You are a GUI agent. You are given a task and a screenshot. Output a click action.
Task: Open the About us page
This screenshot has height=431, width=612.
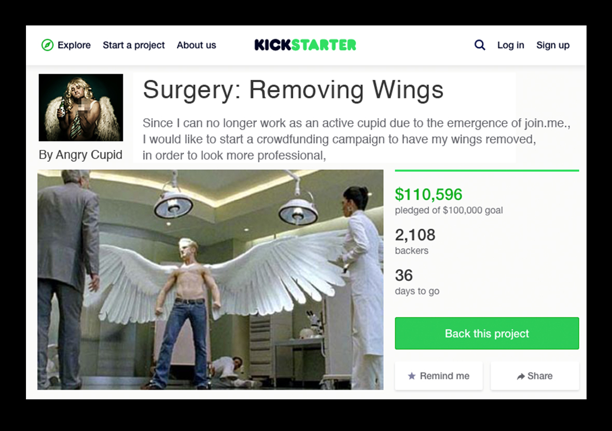[x=197, y=45]
